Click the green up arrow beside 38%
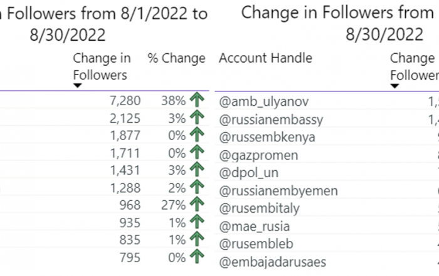439x276 pixels. pos(197,100)
